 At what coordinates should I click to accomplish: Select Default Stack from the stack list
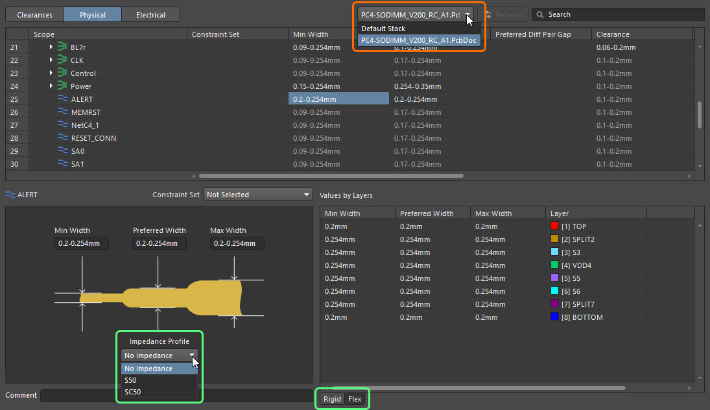coord(383,29)
